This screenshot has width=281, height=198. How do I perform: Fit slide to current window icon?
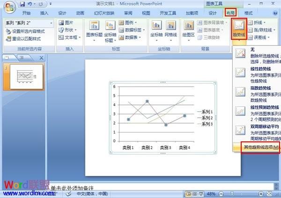[269, 194]
